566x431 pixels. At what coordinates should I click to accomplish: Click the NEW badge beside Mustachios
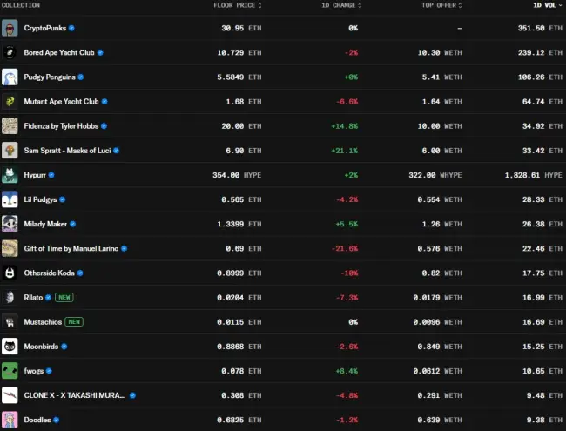(74, 322)
